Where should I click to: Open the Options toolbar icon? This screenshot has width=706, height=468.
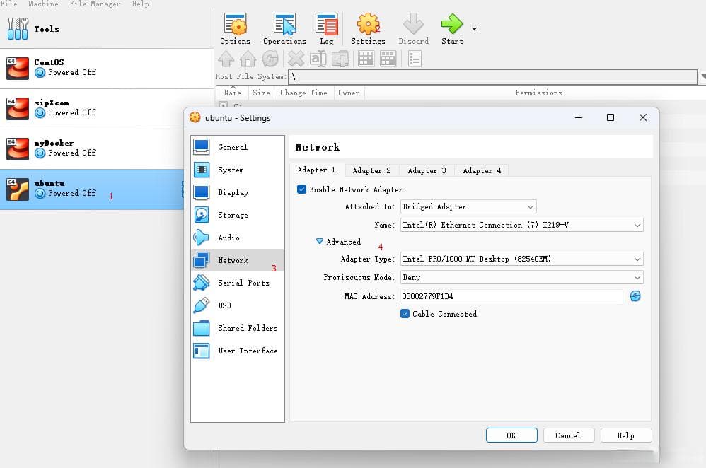235,29
